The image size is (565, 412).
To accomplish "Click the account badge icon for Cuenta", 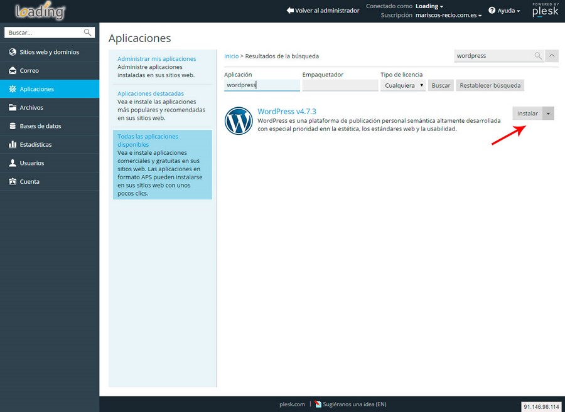I will [13, 181].
